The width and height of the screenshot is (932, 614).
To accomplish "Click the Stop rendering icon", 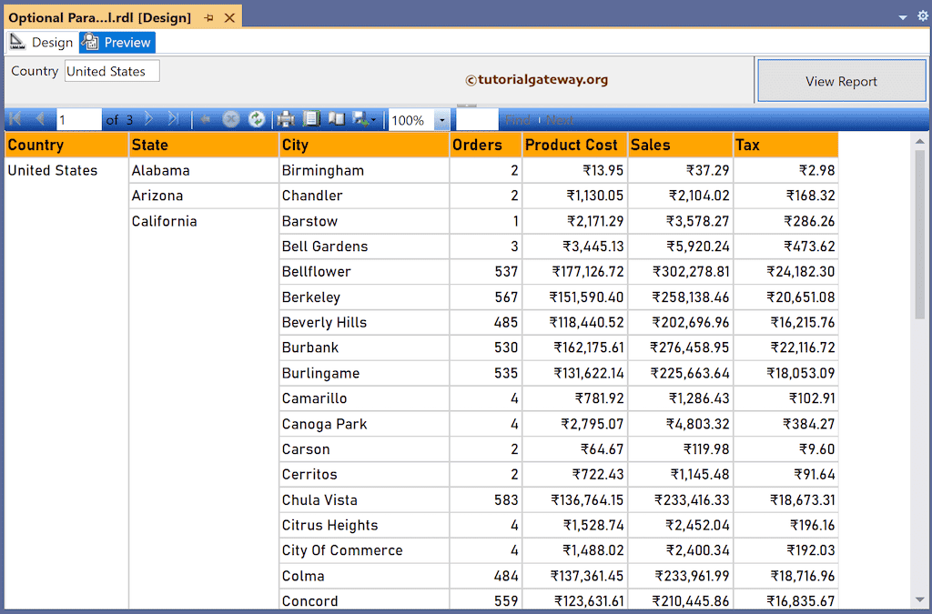I will point(231,119).
